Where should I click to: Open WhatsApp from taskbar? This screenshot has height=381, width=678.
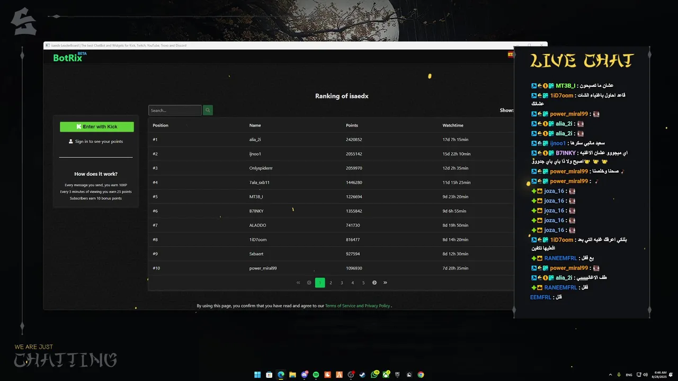coord(374,375)
